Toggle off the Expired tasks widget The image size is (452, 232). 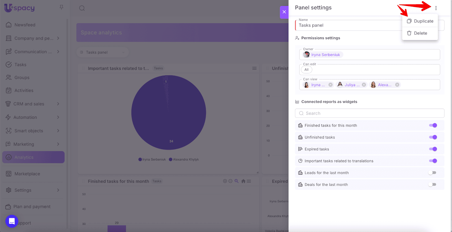point(433,149)
